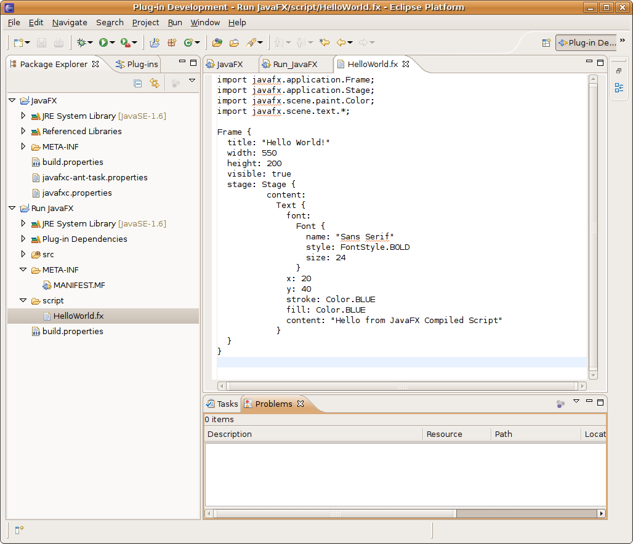Open the Package Explorer view menu dropdown

click(x=192, y=81)
